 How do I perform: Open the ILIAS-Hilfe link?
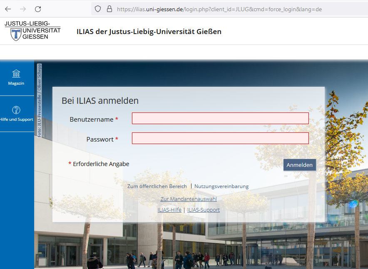(169, 210)
